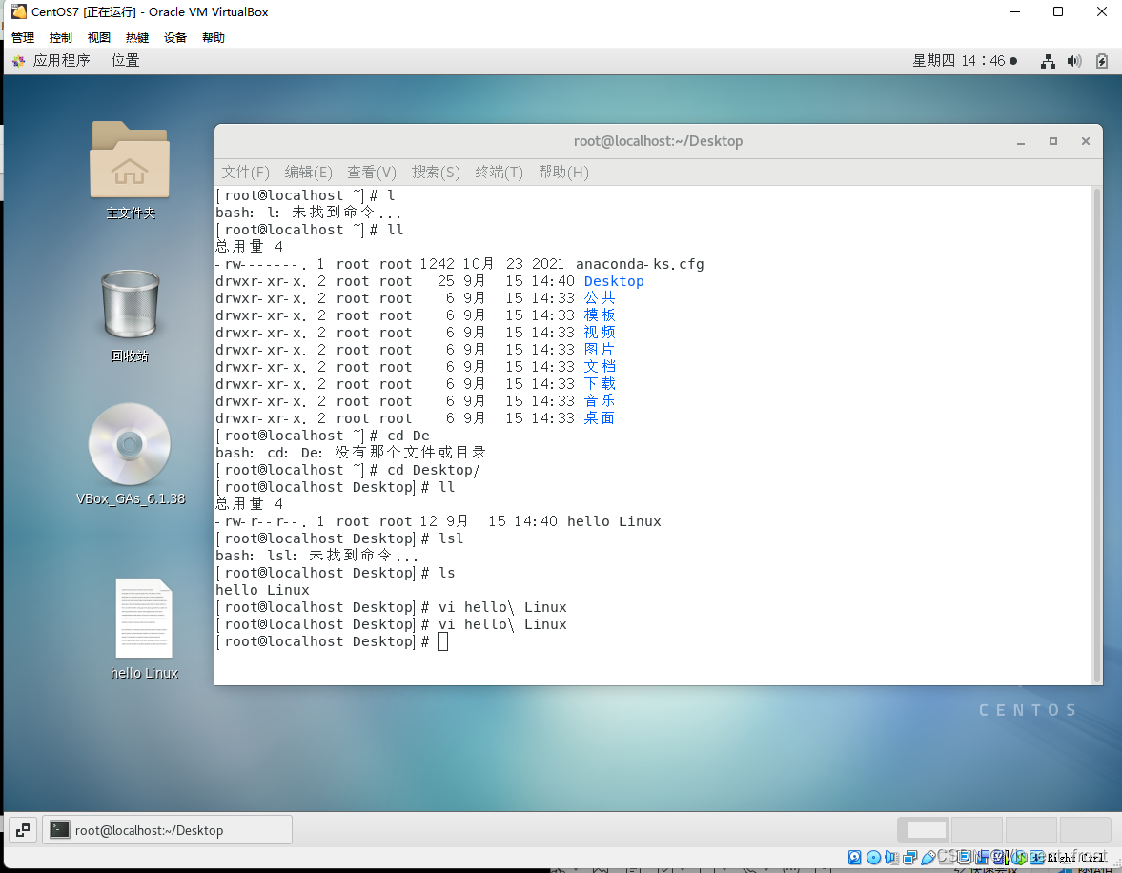Open the terminal 搜索(S) menu
The width and height of the screenshot is (1122, 873).
pos(436,173)
